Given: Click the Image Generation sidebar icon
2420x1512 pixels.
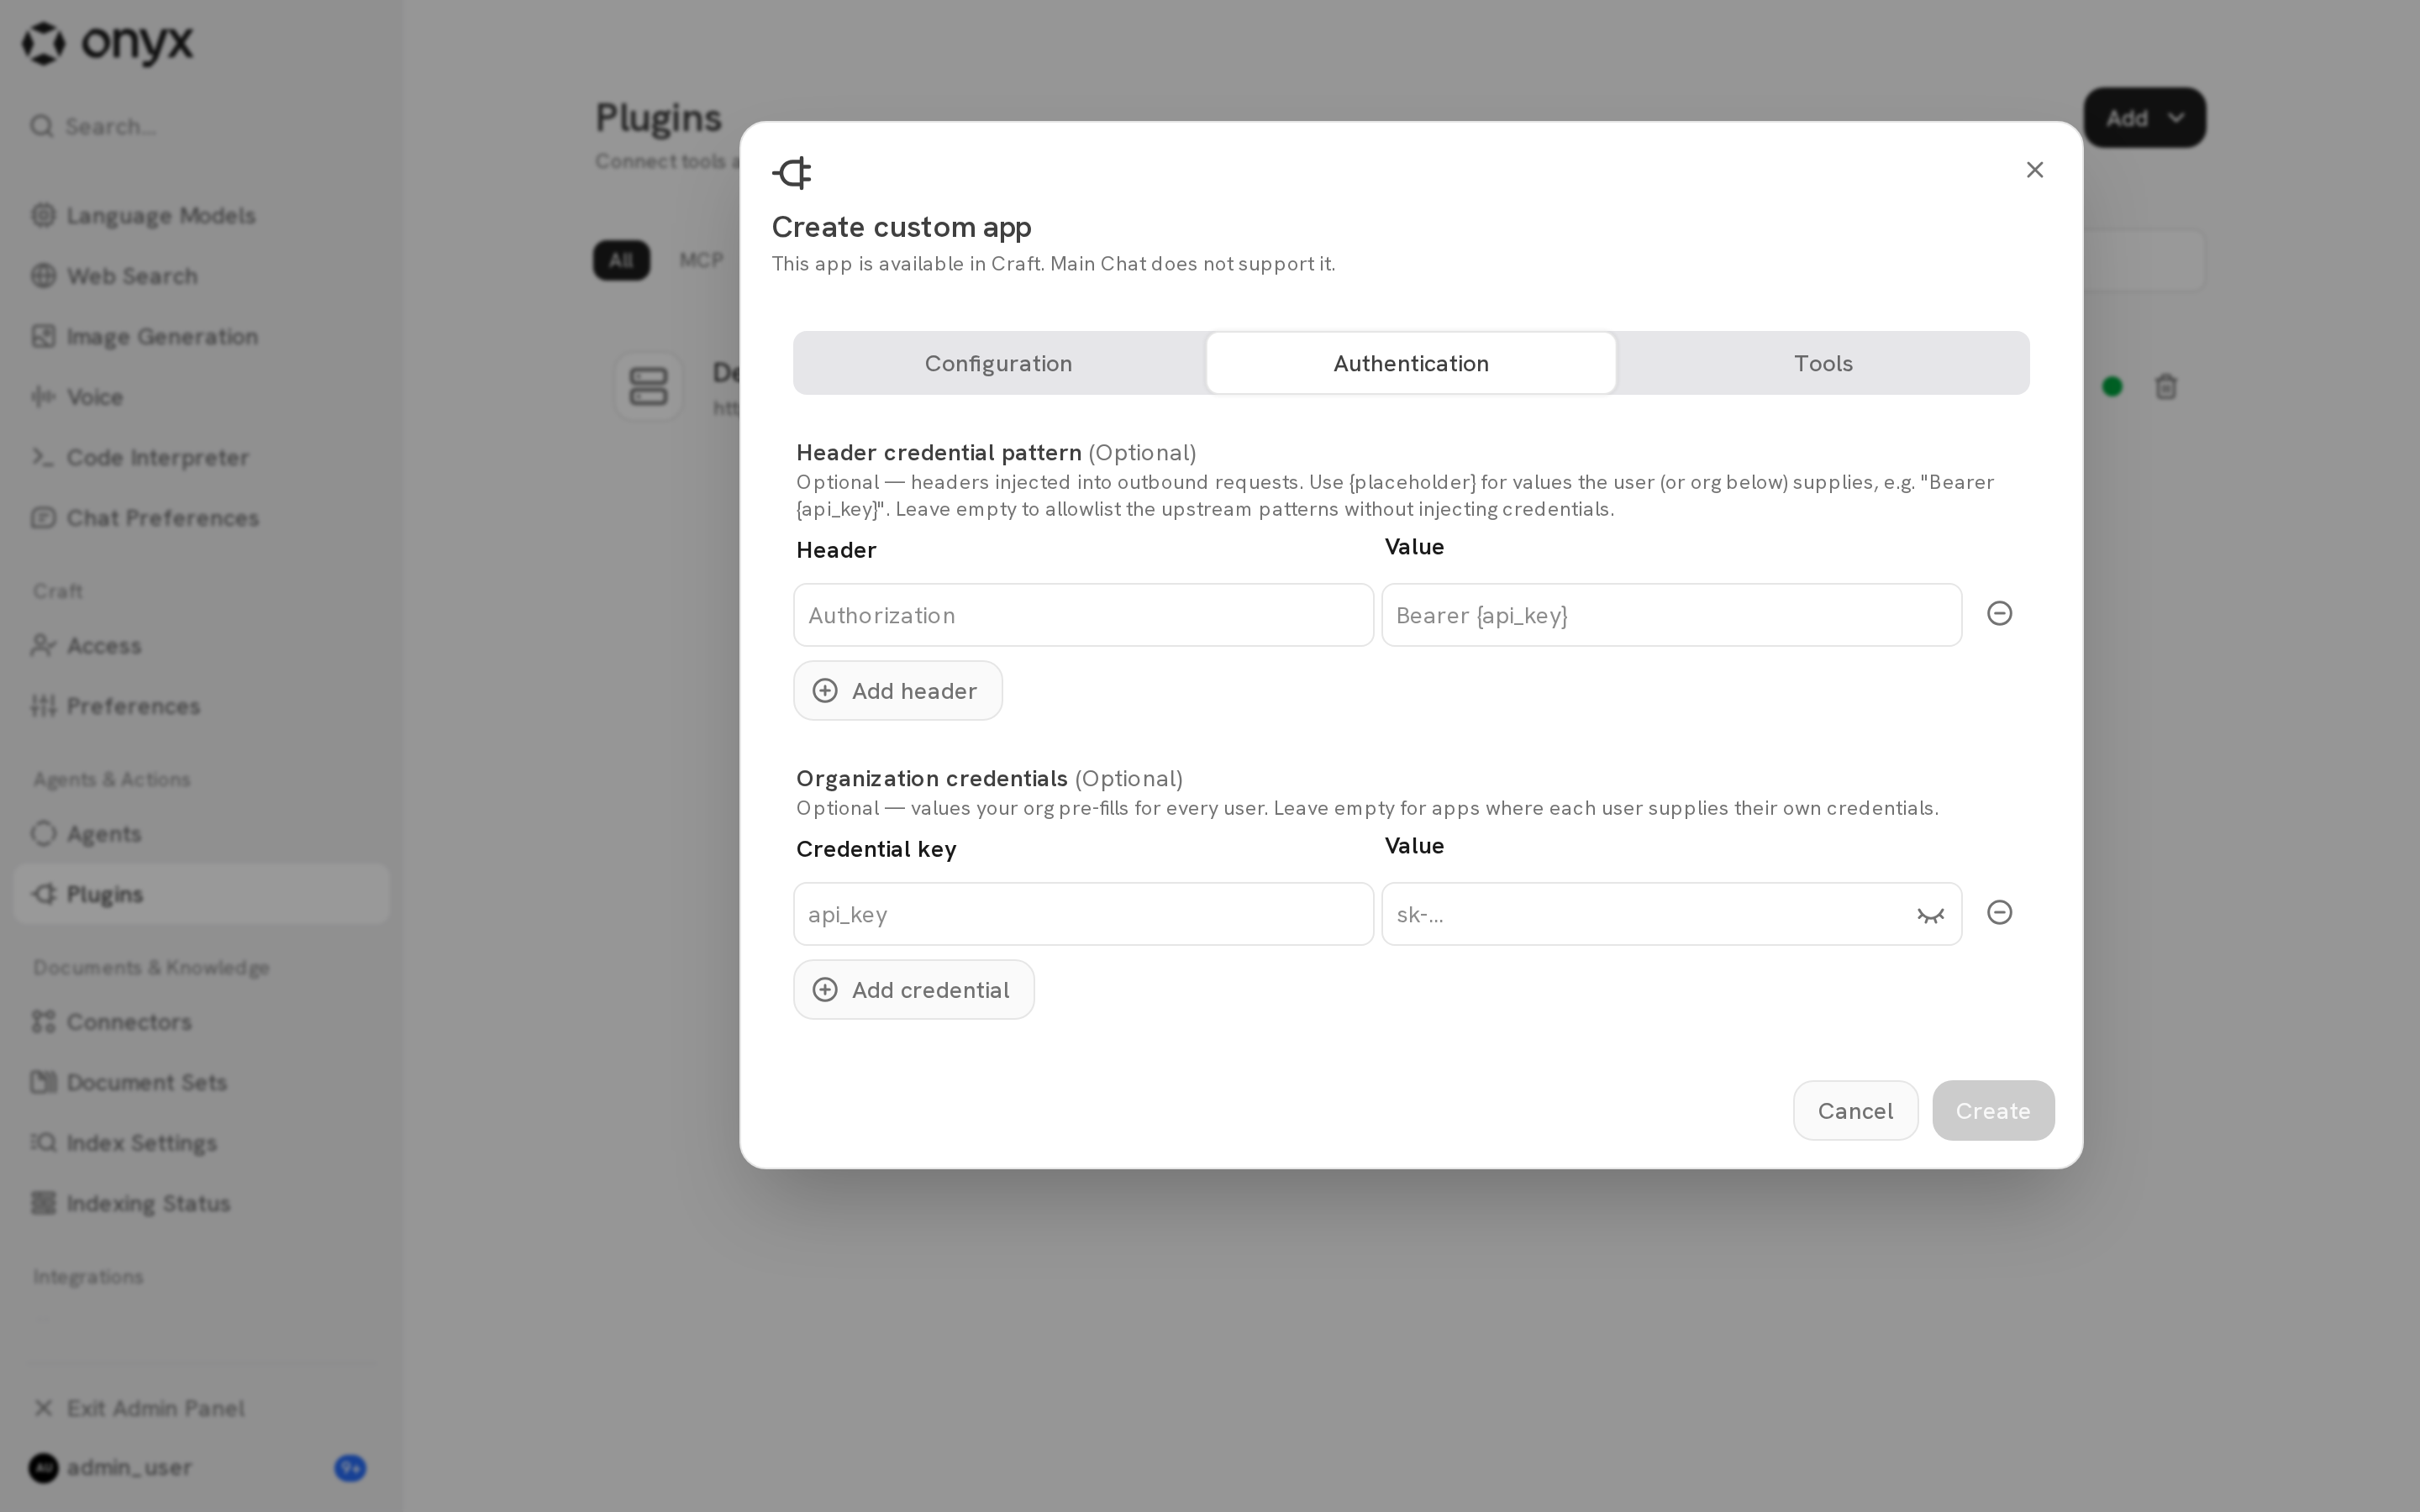Looking at the screenshot, I should (43, 336).
